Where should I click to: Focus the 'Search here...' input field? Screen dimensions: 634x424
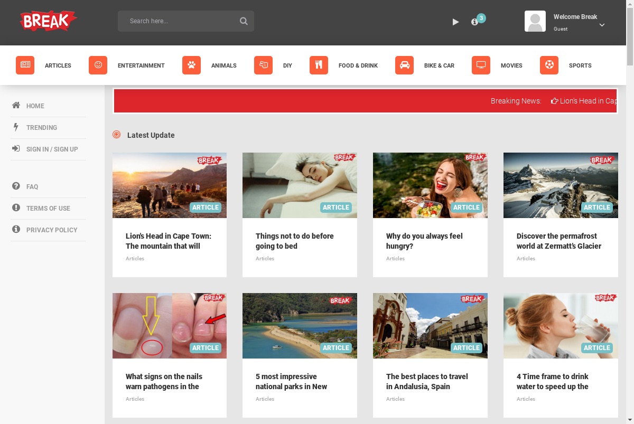[x=185, y=21]
